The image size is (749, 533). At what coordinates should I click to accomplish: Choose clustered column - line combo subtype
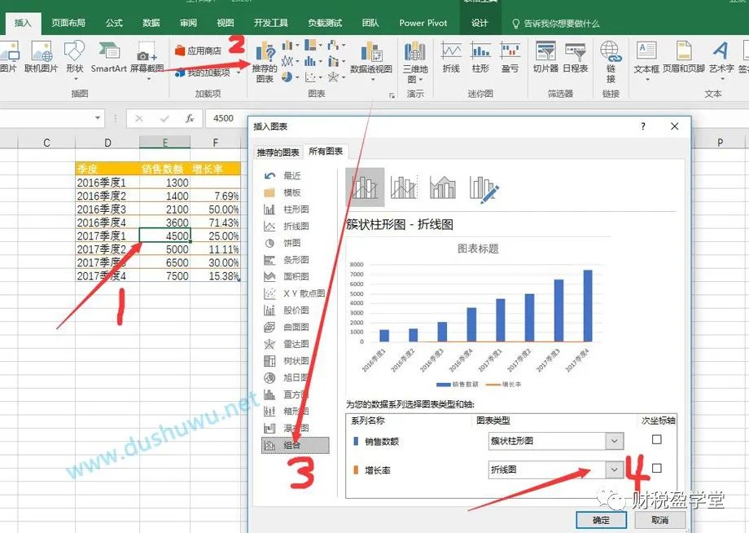(365, 187)
